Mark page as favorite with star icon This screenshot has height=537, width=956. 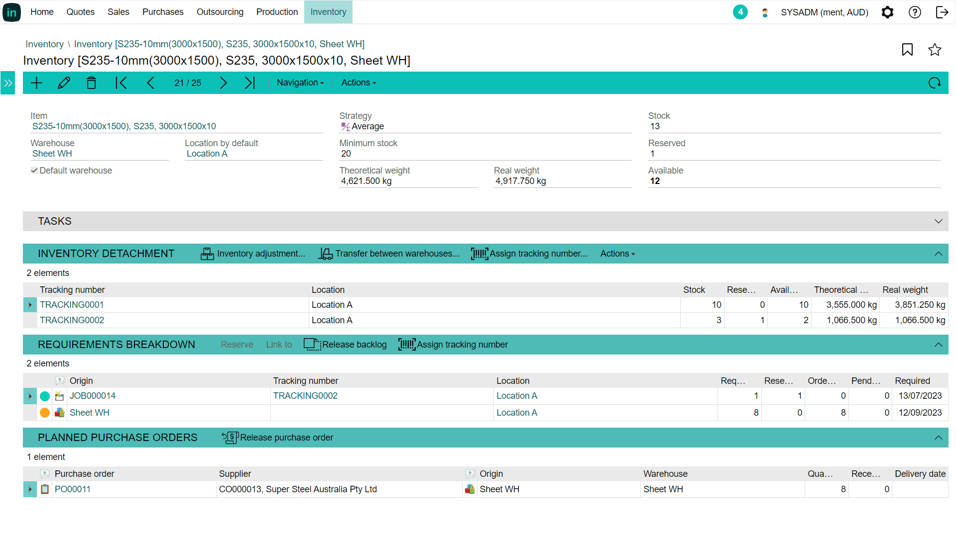pos(935,50)
